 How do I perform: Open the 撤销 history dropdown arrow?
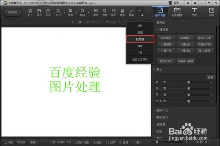coord(120,22)
